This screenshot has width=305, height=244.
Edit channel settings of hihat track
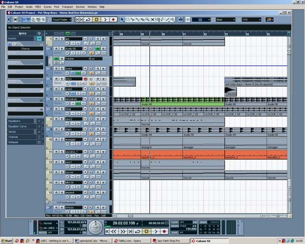[67, 113]
